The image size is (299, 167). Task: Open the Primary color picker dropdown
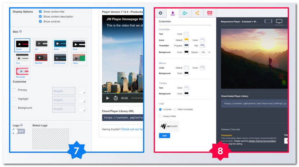tap(81, 91)
